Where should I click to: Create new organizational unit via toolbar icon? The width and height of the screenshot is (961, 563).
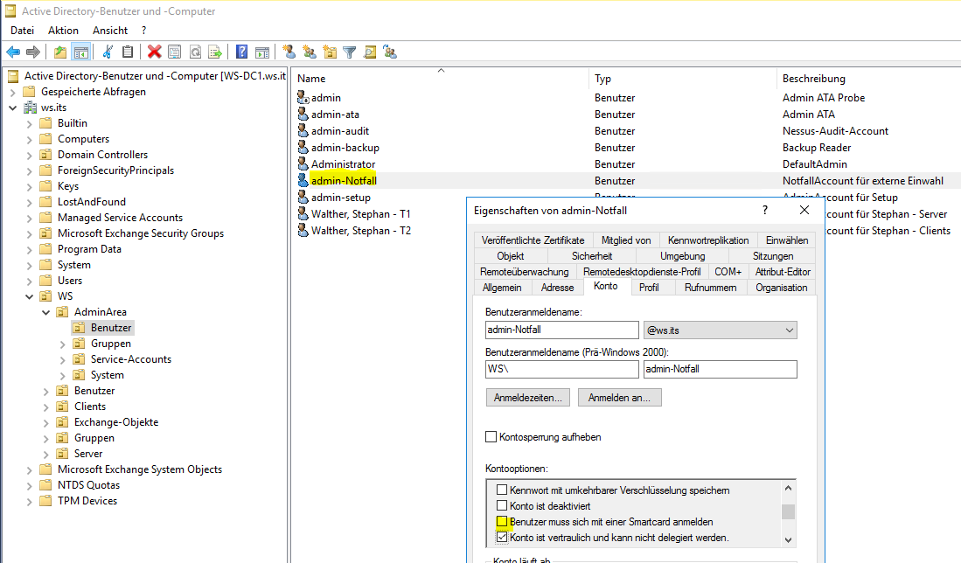coord(330,52)
